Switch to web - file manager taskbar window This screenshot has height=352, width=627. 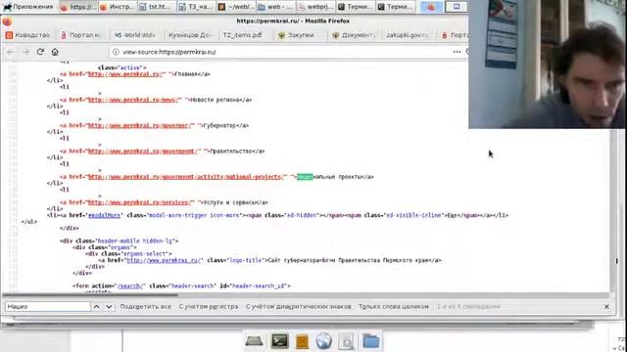(276, 7)
